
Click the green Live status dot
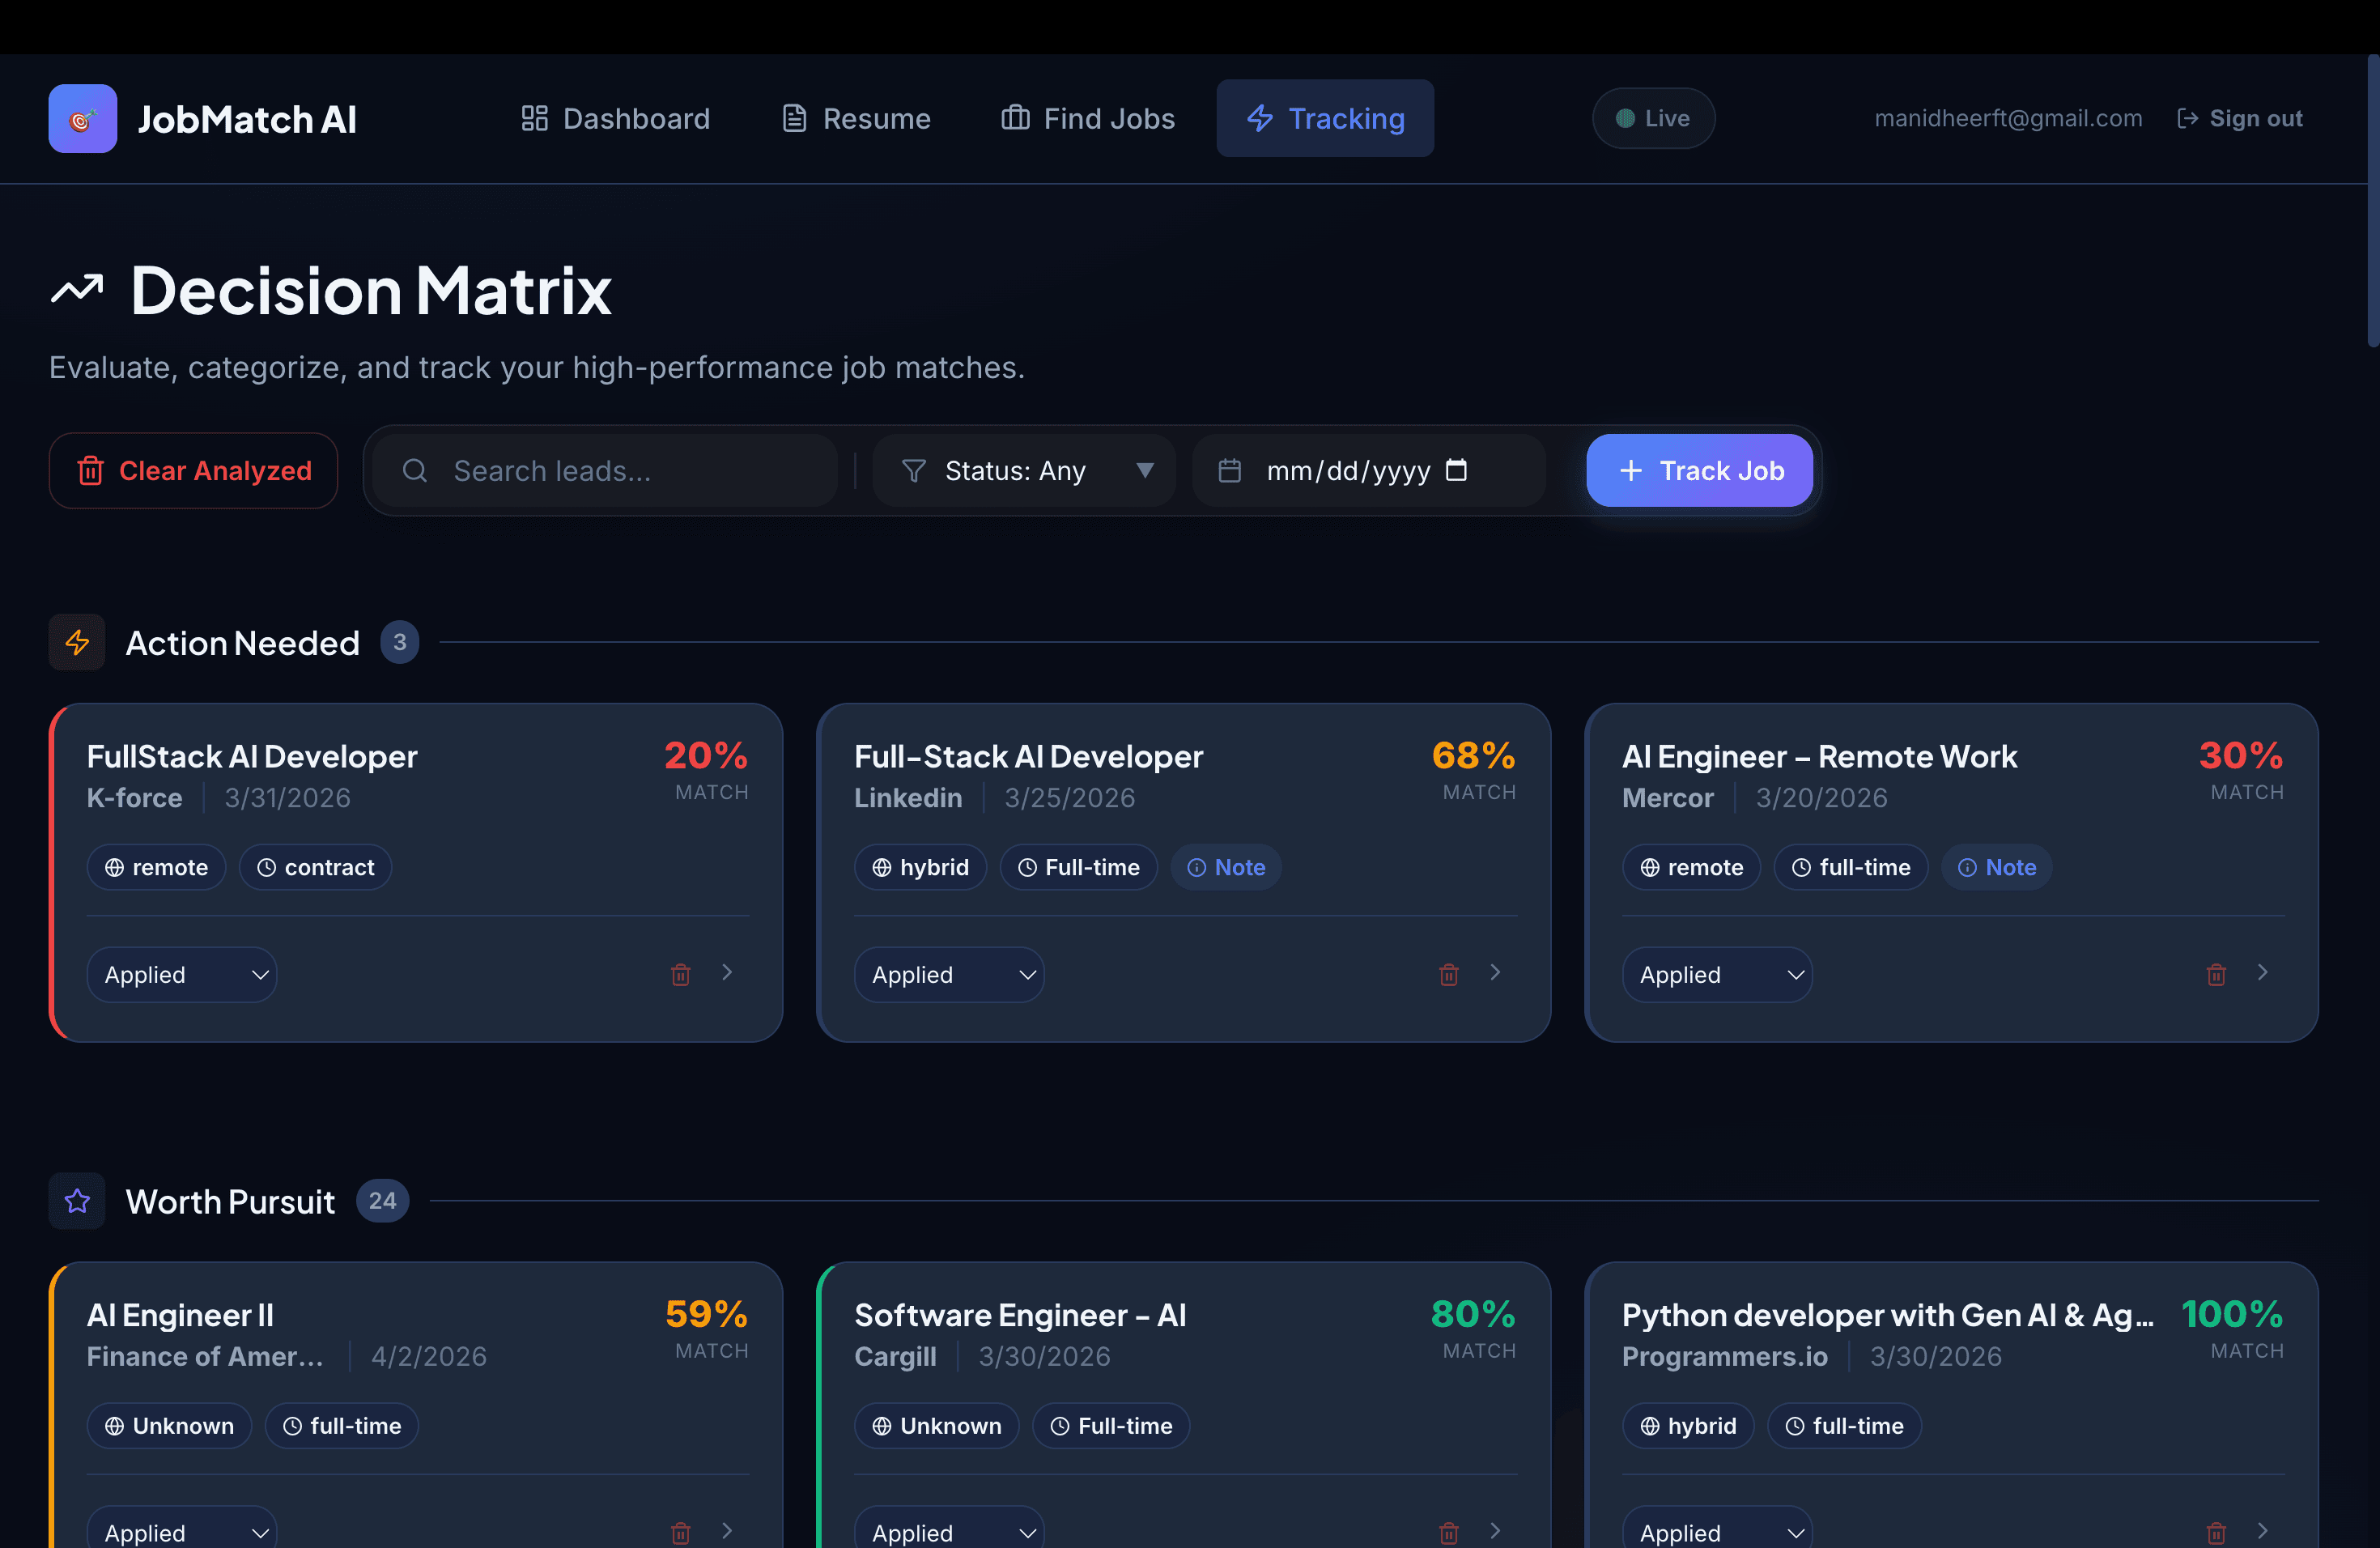click(x=1625, y=119)
